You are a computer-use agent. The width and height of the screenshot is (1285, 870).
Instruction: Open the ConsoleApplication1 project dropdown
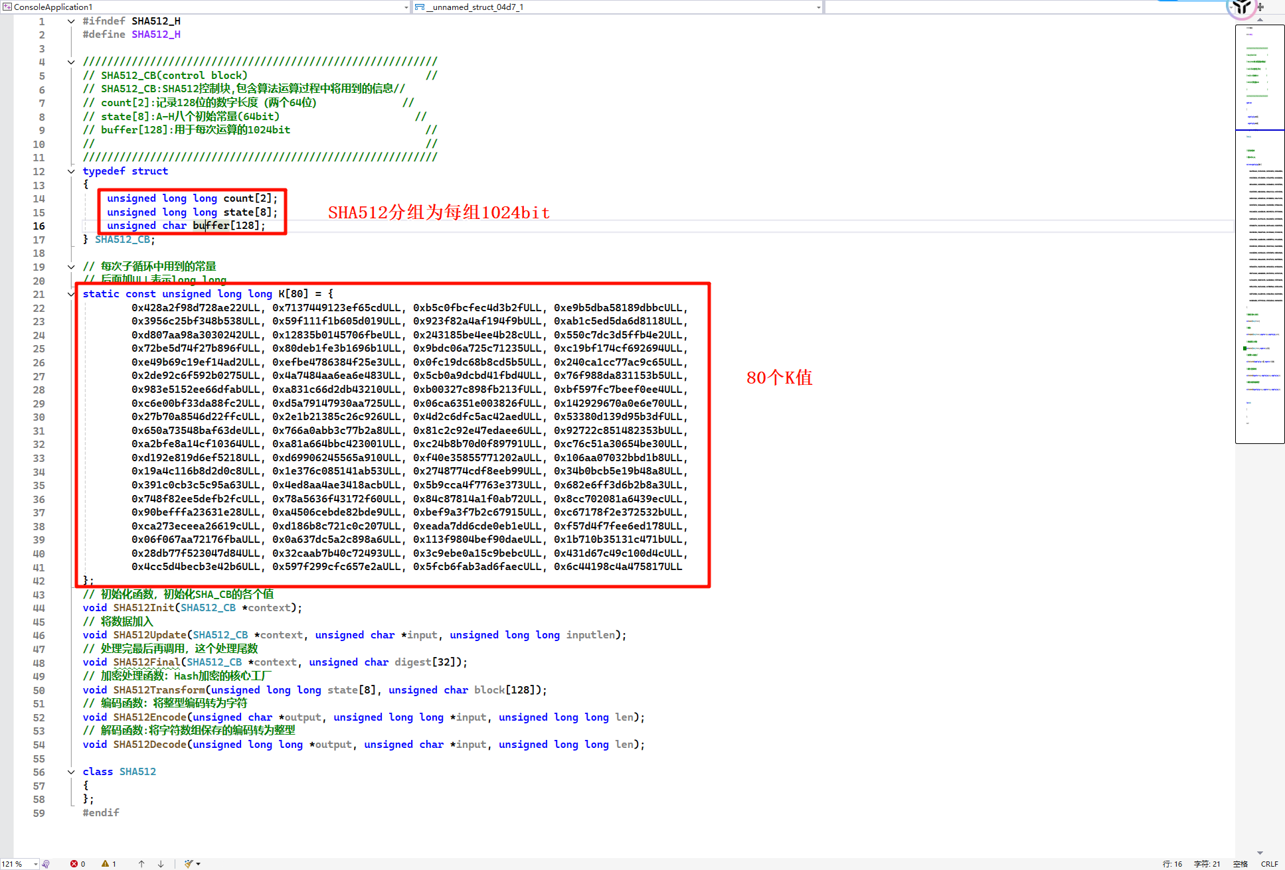pyautogui.click(x=406, y=7)
